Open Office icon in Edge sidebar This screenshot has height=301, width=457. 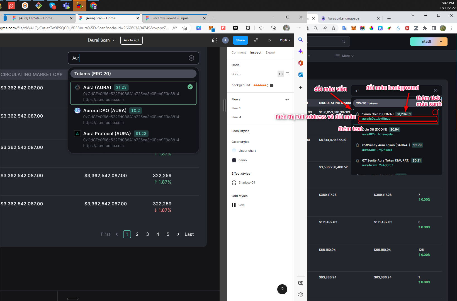[301, 63]
